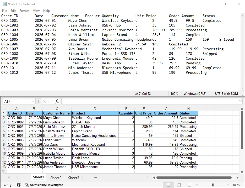
Task: Click the Excel vertical scroll up arrow
Action: coord(242,109)
